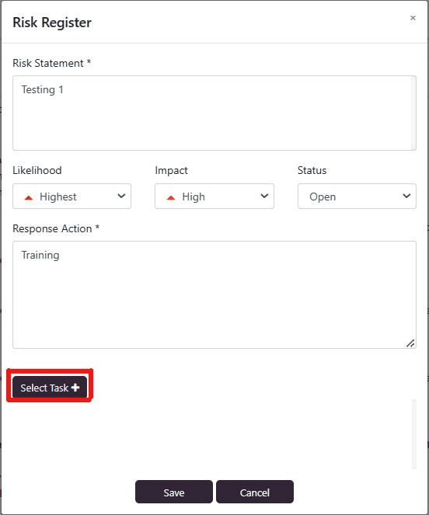Click the red triangle icon in Impact
The width and height of the screenshot is (429, 515).
(x=171, y=197)
